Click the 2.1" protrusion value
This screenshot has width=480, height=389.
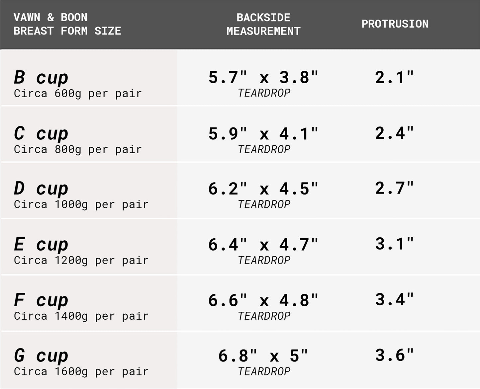[x=395, y=77]
